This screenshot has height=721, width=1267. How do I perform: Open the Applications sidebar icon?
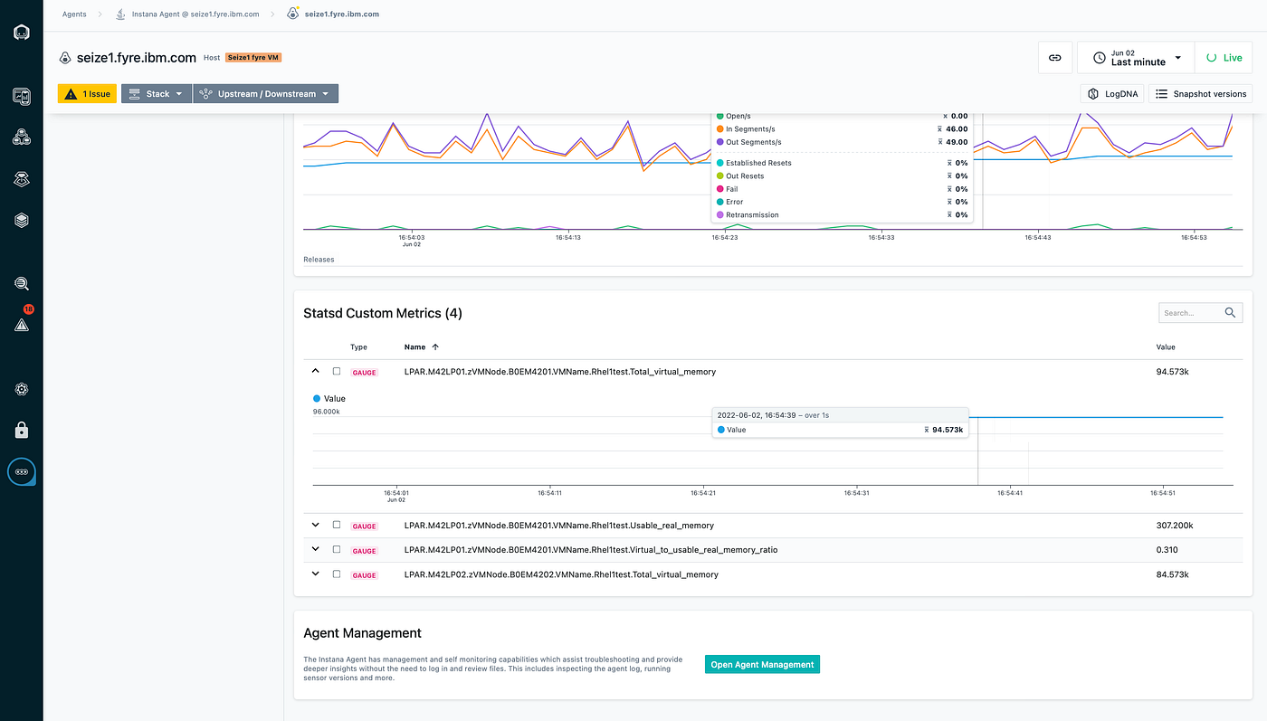pos(22,138)
